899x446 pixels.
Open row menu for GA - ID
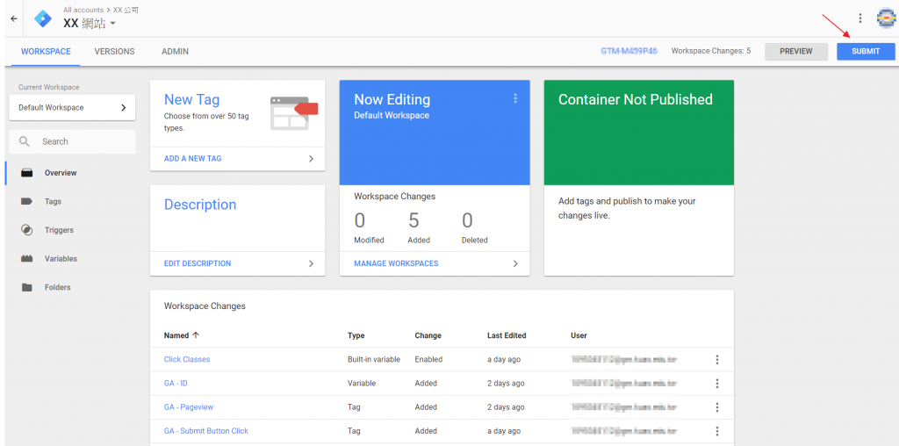pos(716,383)
